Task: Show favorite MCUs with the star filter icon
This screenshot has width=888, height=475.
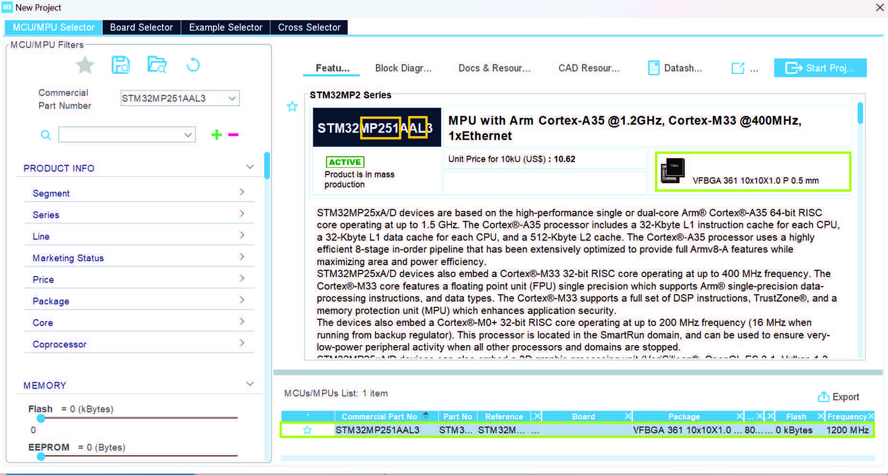Action: [85, 65]
